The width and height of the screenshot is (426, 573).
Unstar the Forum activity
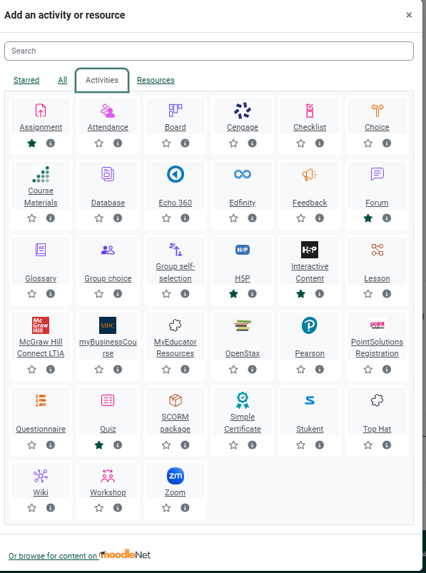point(368,218)
